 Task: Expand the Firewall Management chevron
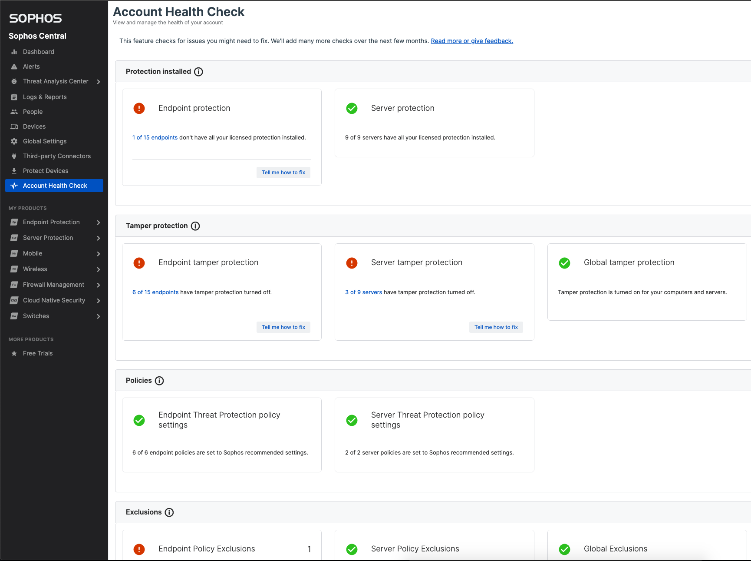99,285
